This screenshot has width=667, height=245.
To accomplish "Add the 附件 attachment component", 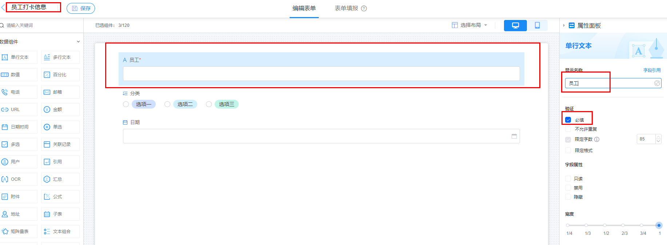I will (18, 197).
